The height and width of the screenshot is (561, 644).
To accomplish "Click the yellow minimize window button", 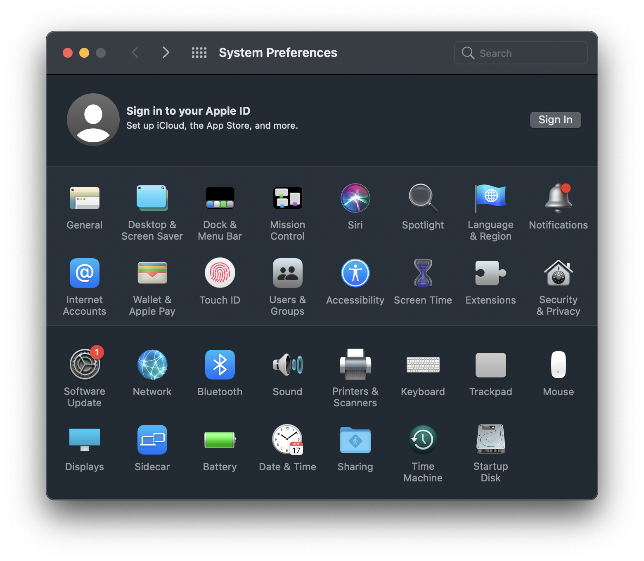I will click(x=84, y=53).
